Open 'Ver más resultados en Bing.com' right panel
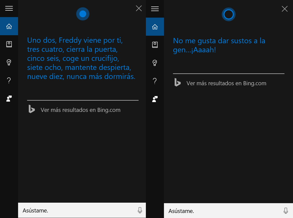 (226, 83)
